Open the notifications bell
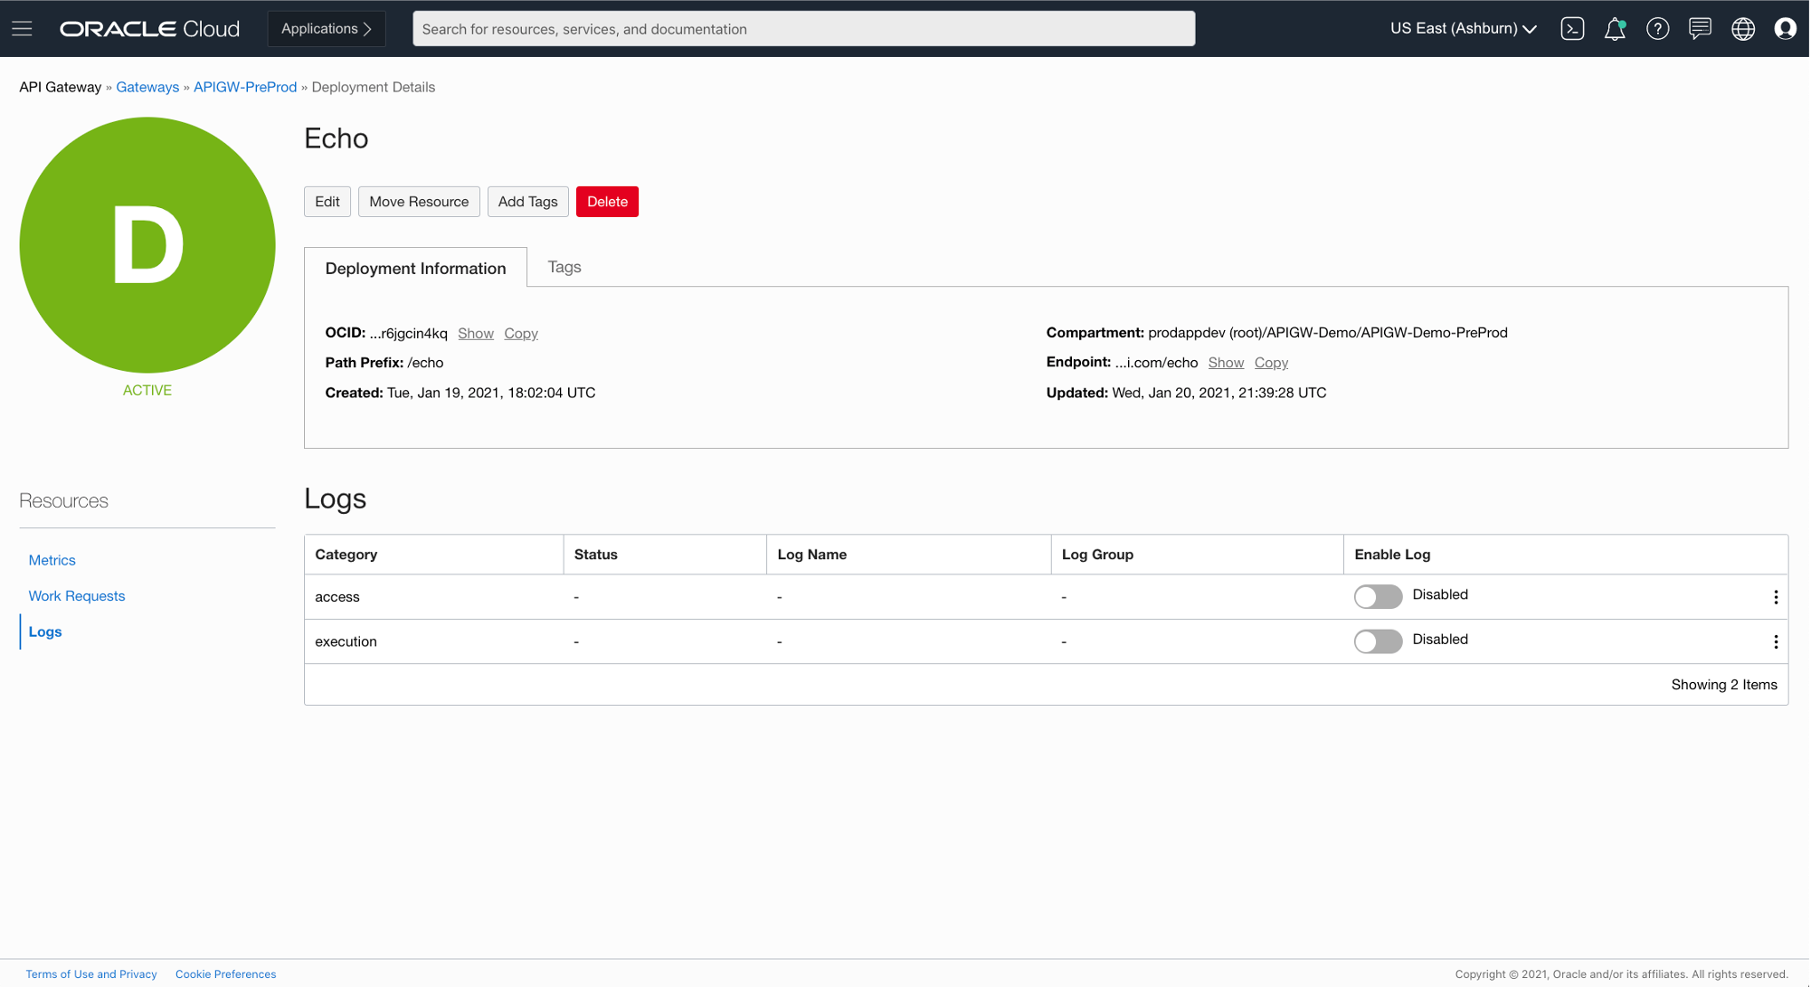1811x987 pixels. coord(1615,28)
